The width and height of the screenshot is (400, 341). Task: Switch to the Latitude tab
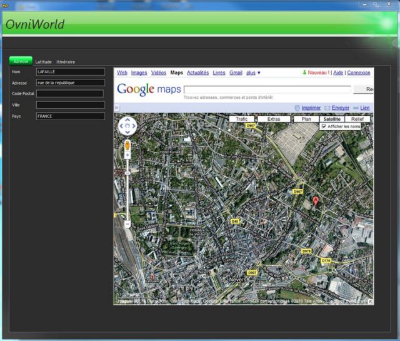tap(43, 62)
